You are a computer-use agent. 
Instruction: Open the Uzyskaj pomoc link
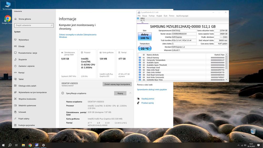coord(148,99)
